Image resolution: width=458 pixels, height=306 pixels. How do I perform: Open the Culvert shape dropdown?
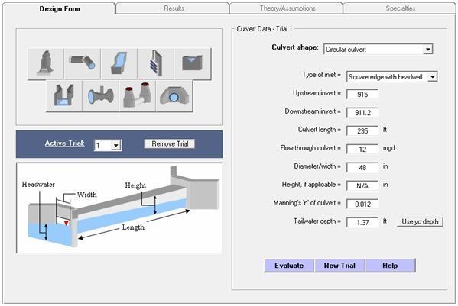click(x=378, y=50)
